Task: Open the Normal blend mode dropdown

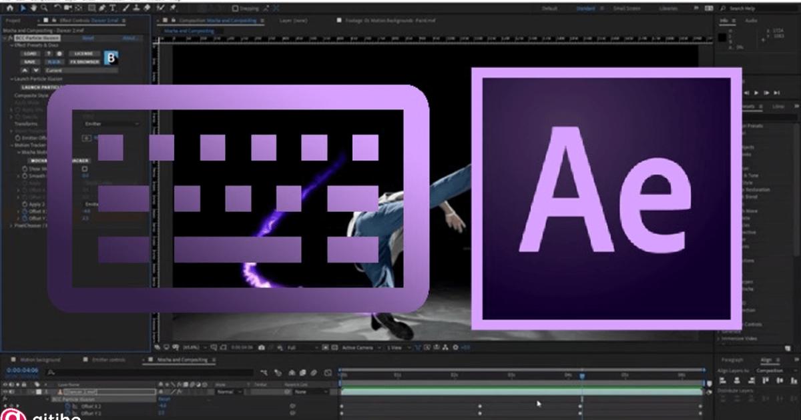Action: tap(226, 391)
